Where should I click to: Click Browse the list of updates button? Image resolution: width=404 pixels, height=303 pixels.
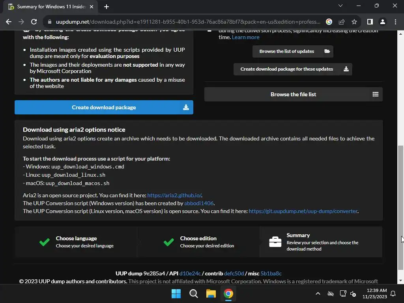[293, 51]
